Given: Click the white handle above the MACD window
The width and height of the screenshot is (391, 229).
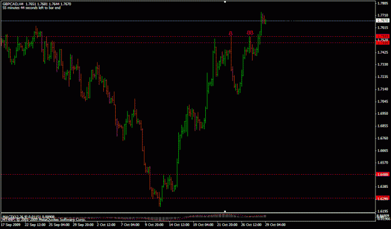Looking at the screenshot, I should pos(225,212).
